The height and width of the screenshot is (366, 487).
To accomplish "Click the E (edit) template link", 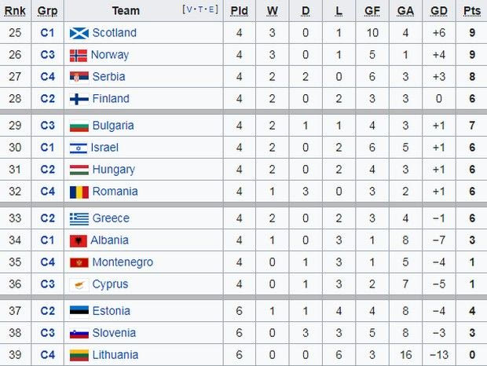I will [210, 10].
